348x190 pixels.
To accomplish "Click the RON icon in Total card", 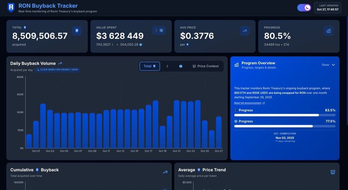I will tap(77, 31).
